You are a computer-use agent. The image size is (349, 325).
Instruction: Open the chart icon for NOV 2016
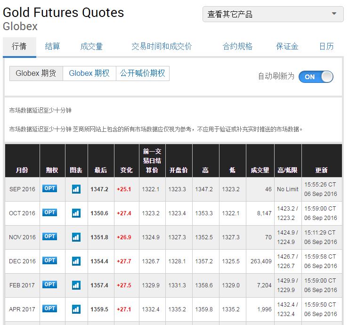tap(76, 237)
